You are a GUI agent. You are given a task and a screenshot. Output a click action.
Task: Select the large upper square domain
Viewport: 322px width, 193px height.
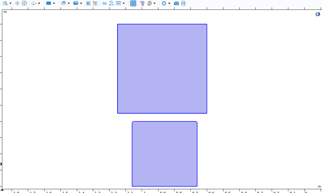(162, 69)
